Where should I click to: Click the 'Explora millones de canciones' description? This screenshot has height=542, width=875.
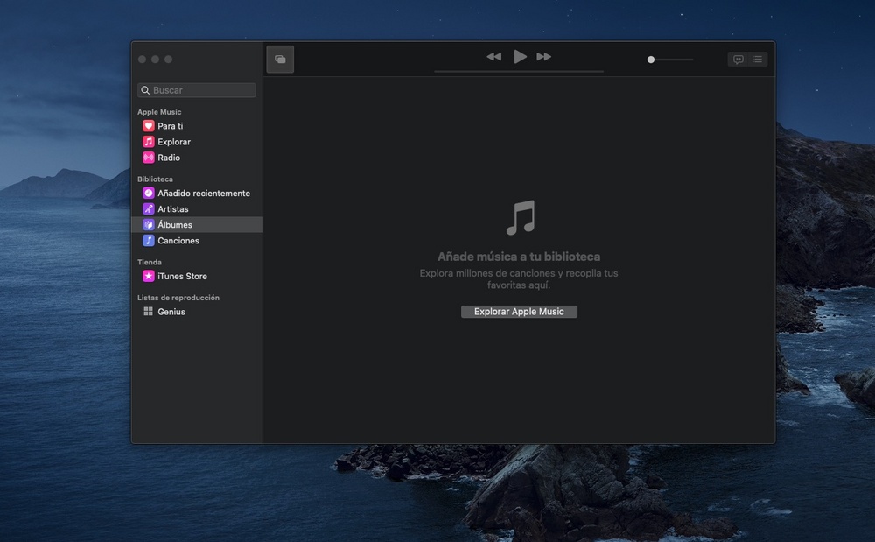point(519,279)
